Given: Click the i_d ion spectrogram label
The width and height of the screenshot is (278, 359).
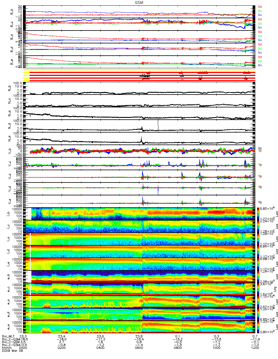Looking at the screenshot, I should [9, 252].
